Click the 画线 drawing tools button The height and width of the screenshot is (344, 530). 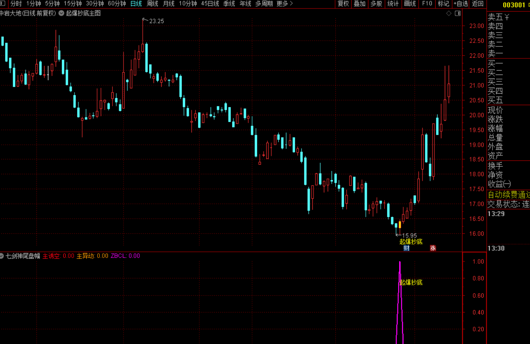(410, 3)
